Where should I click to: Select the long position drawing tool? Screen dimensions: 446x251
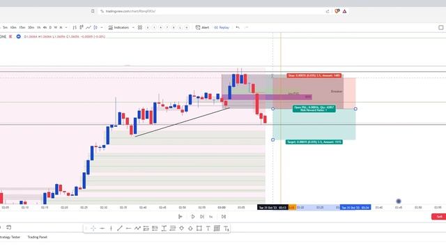tap(146, 228)
